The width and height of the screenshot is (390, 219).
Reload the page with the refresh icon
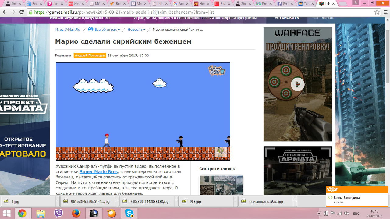coord(21,12)
